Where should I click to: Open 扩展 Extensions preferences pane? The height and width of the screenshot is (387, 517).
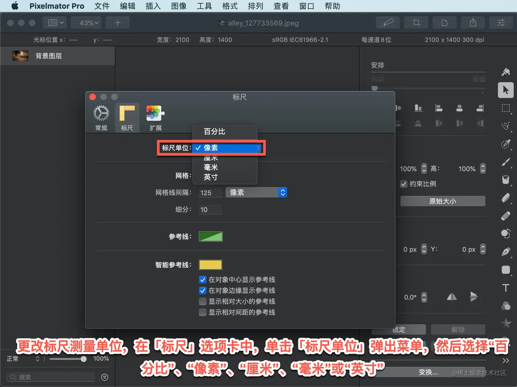pos(156,118)
